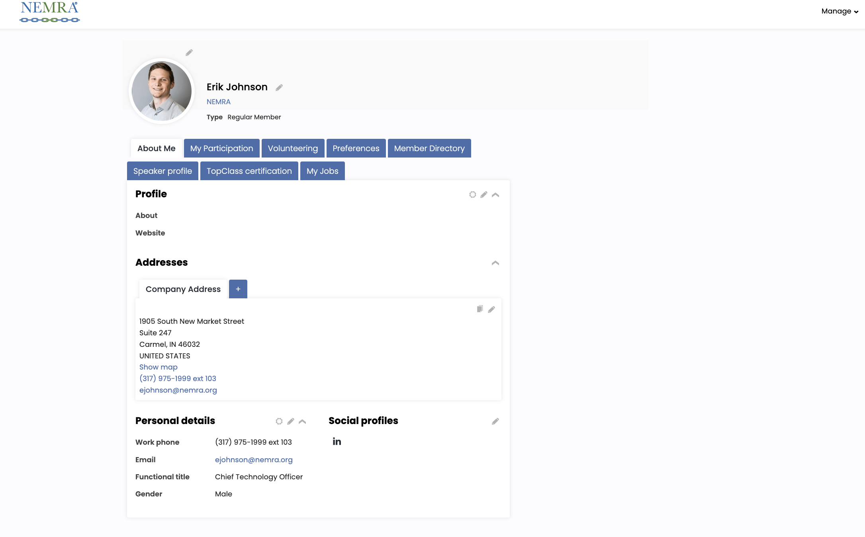Screen dimensions: 865x537
Task: Click the Addresses section heading
Action: 162,263
